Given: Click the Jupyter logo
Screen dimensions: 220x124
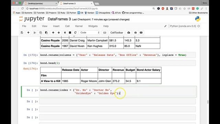Looking at the screenshot, I should (32, 19).
